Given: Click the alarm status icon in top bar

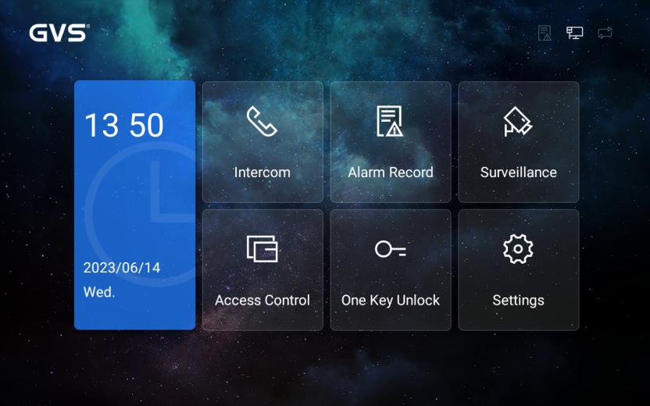Looking at the screenshot, I should tap(545, 33).
